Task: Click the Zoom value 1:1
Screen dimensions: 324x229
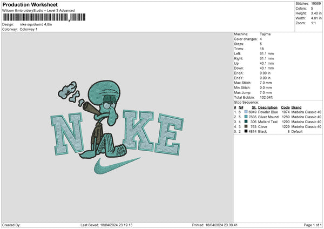Action: pos(313,23)
